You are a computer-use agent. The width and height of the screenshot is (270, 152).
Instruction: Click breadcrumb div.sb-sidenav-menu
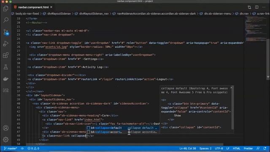pyautogui.click(x=218, y=14)
